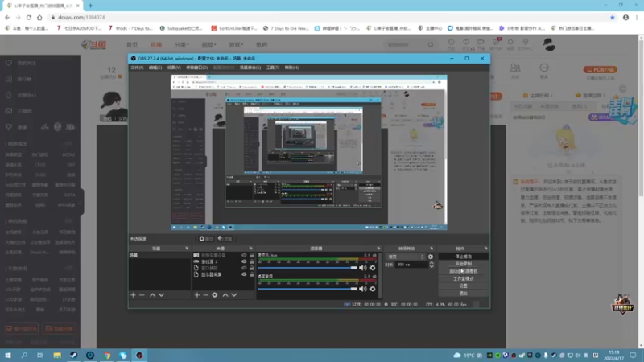Click the Properties gear button above the Scenes panel

(x=206, y=238)
